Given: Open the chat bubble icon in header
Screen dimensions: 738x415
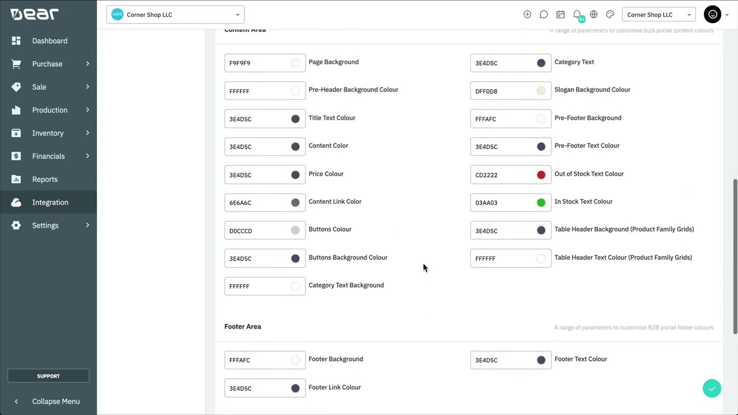Looking at the screenshot, I should coord(544,14).
